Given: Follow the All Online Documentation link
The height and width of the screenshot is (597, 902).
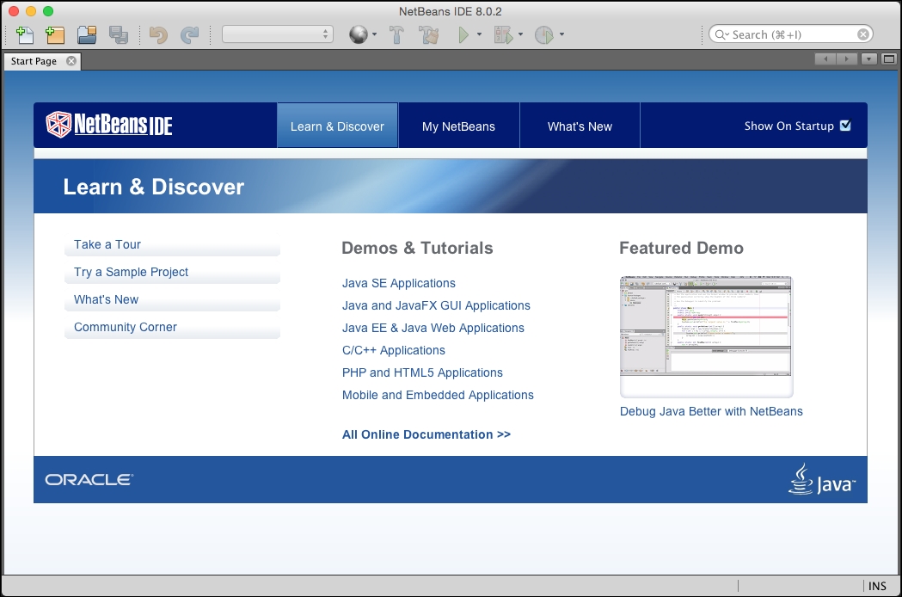Looking at the screenshot, I should [x=426, y=434].
